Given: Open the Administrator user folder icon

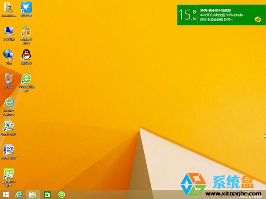Looking at the screenshot, I should 9,8.
